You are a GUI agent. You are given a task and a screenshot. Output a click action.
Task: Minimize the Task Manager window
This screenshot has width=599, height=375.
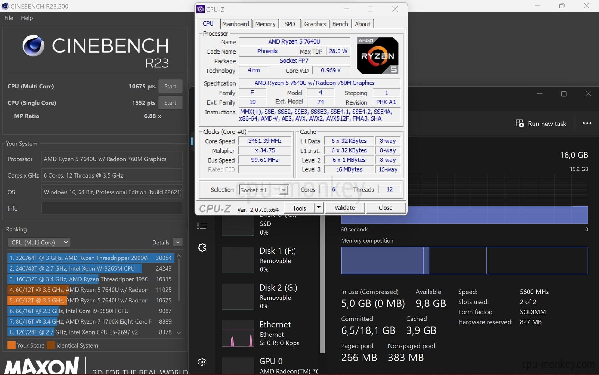point(539,94)
